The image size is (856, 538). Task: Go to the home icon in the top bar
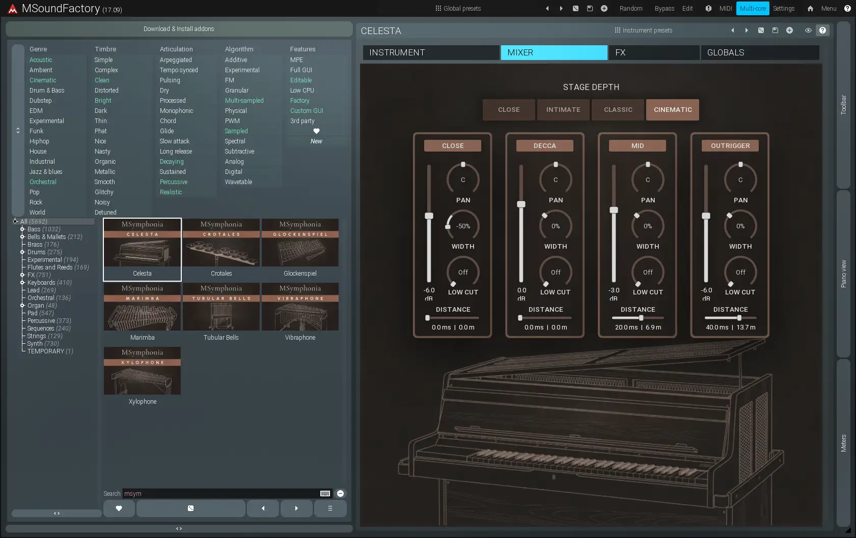[x=811, y=9]
